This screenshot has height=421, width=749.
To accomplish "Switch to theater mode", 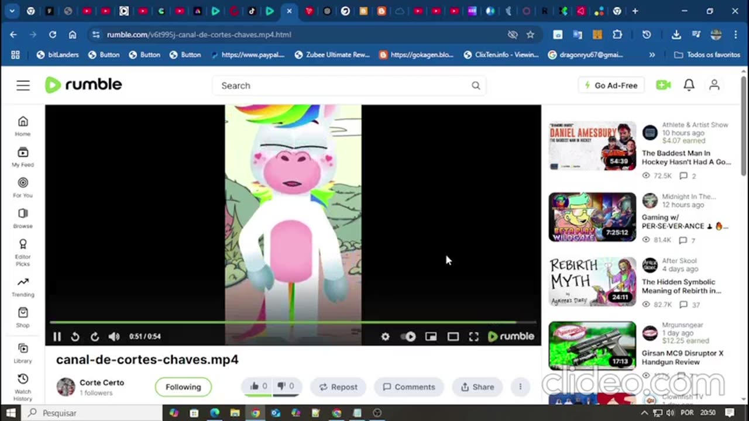I will (453, 336).
